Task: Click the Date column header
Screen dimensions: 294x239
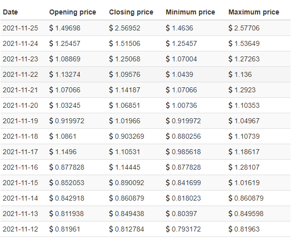Action: click(10, 12)
